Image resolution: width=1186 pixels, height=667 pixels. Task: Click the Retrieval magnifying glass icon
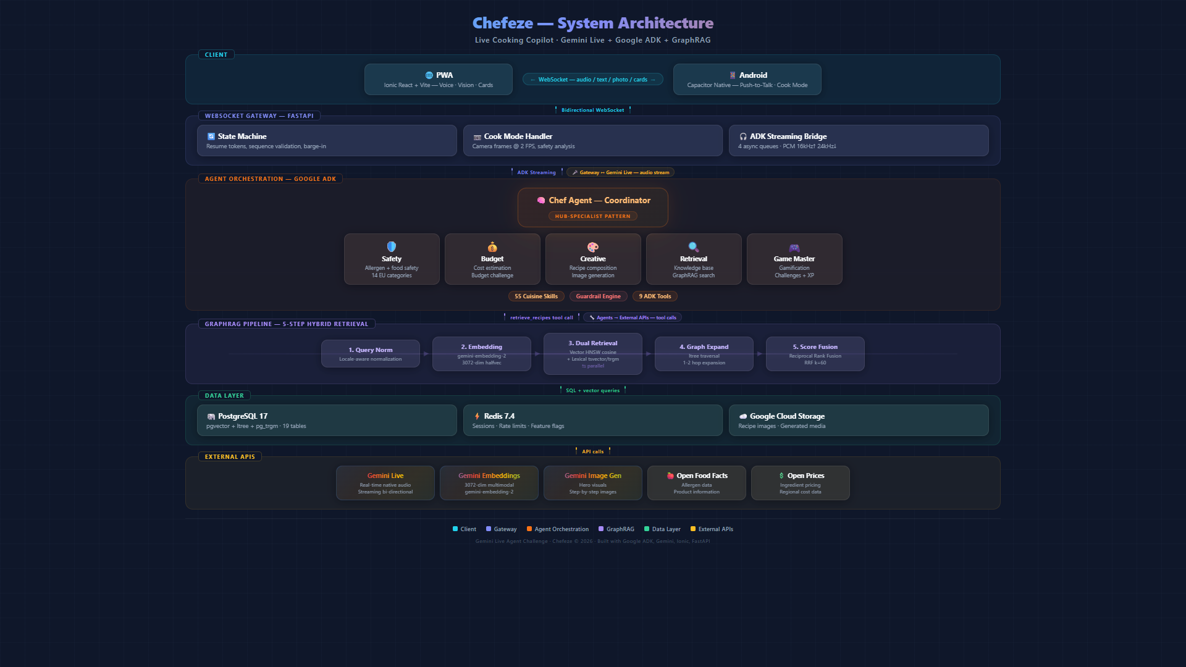point(694,247)
